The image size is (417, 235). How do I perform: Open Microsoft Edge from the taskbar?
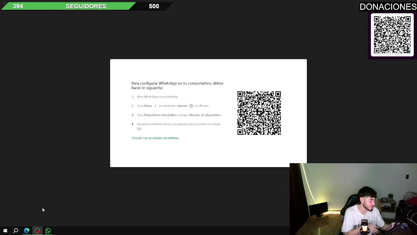point(27,231)
